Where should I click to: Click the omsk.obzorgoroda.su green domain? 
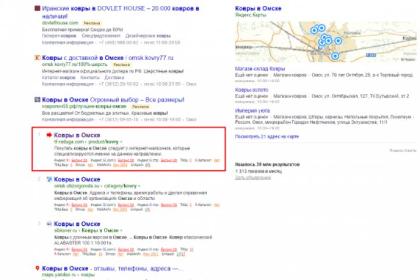point(76,186)
